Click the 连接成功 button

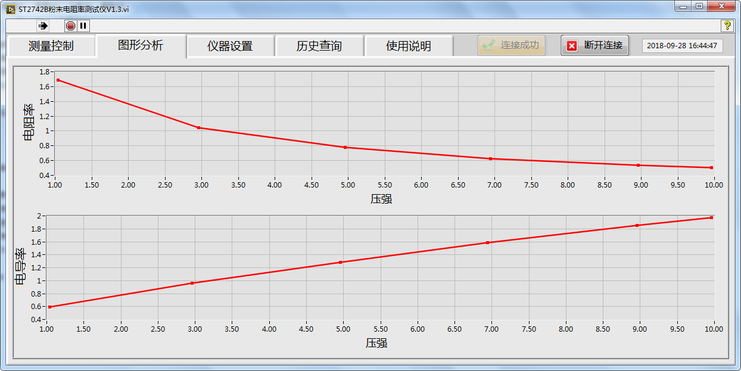(x=512, y=45)
